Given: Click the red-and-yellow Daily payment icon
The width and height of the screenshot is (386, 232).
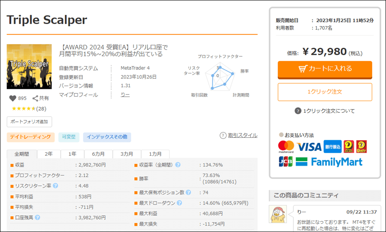Looking at the screenshot, I should [362, 147].
